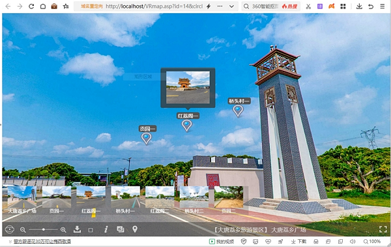391x247 pixels.
Task: Open the scissors screenshot tool
Action: pyautogui.click(x=308, y=6)
